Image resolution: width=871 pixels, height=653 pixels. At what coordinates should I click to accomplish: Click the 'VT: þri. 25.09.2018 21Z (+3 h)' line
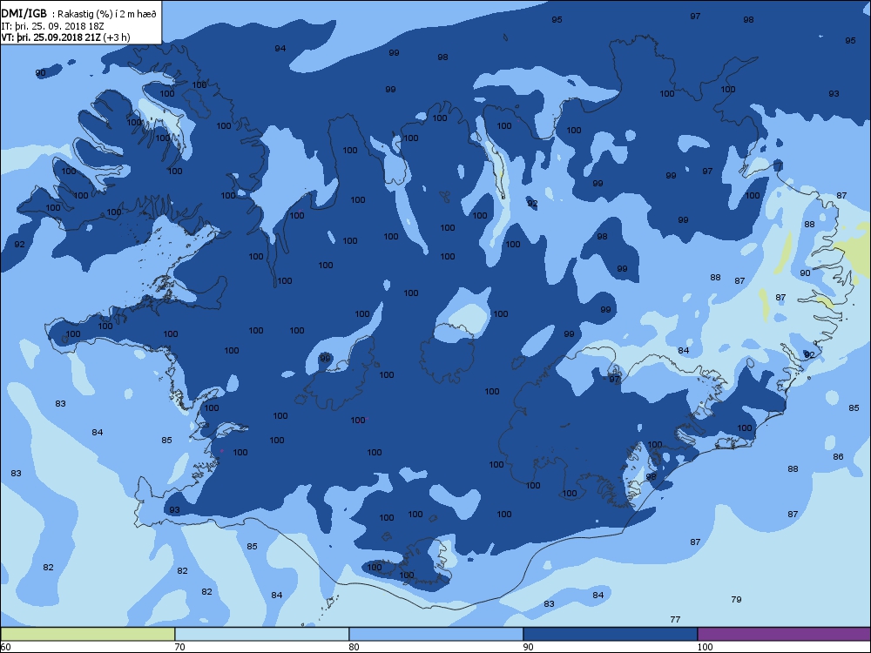click(65, 37)
